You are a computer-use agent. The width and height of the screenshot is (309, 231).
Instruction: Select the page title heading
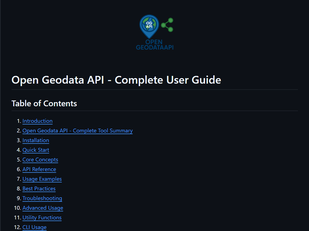(116, 80)
